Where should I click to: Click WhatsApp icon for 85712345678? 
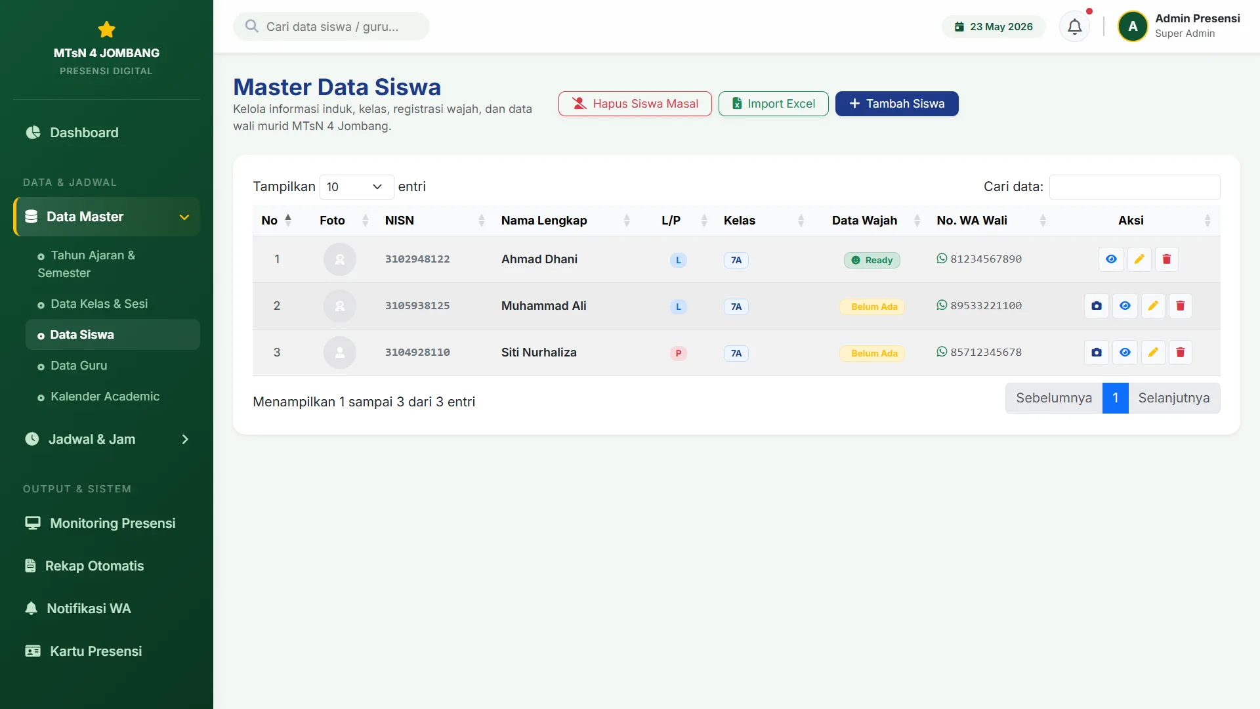pyautogui.click(x=942, y=352)
